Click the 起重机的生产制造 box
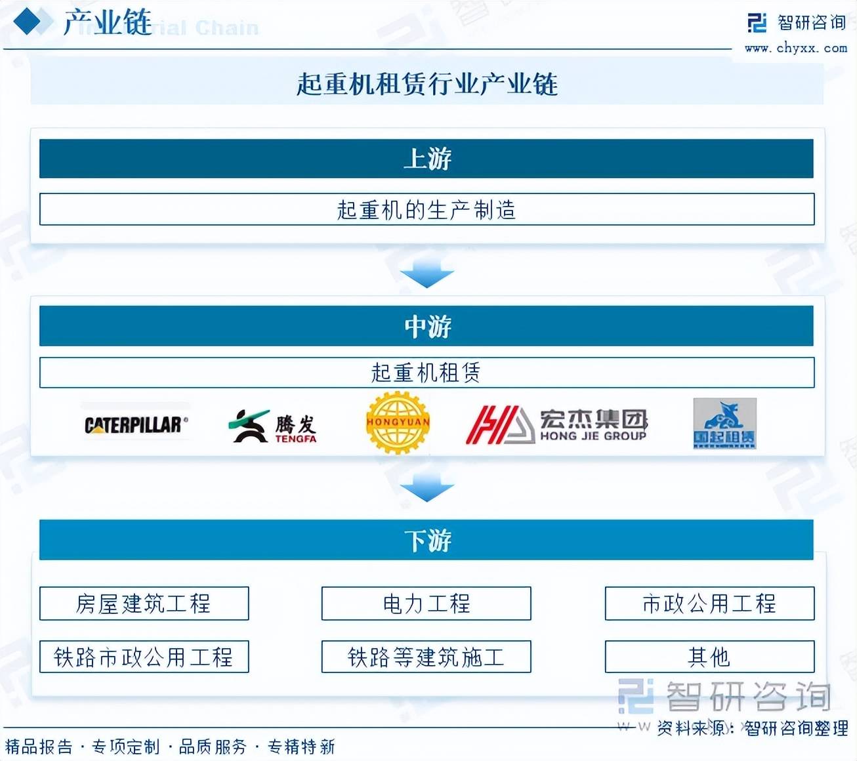The width and height of the screenshot is (857, 761). pyautogui.click(x=427, y=209)
